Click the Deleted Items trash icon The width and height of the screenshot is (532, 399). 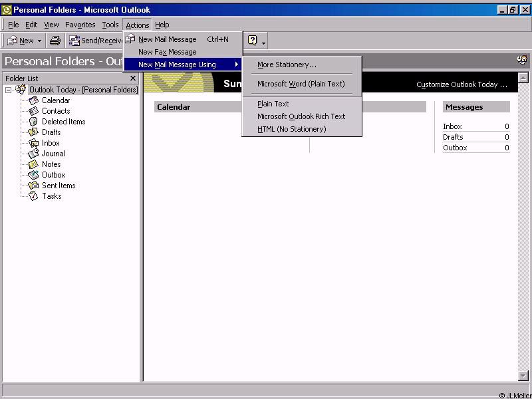34,122
